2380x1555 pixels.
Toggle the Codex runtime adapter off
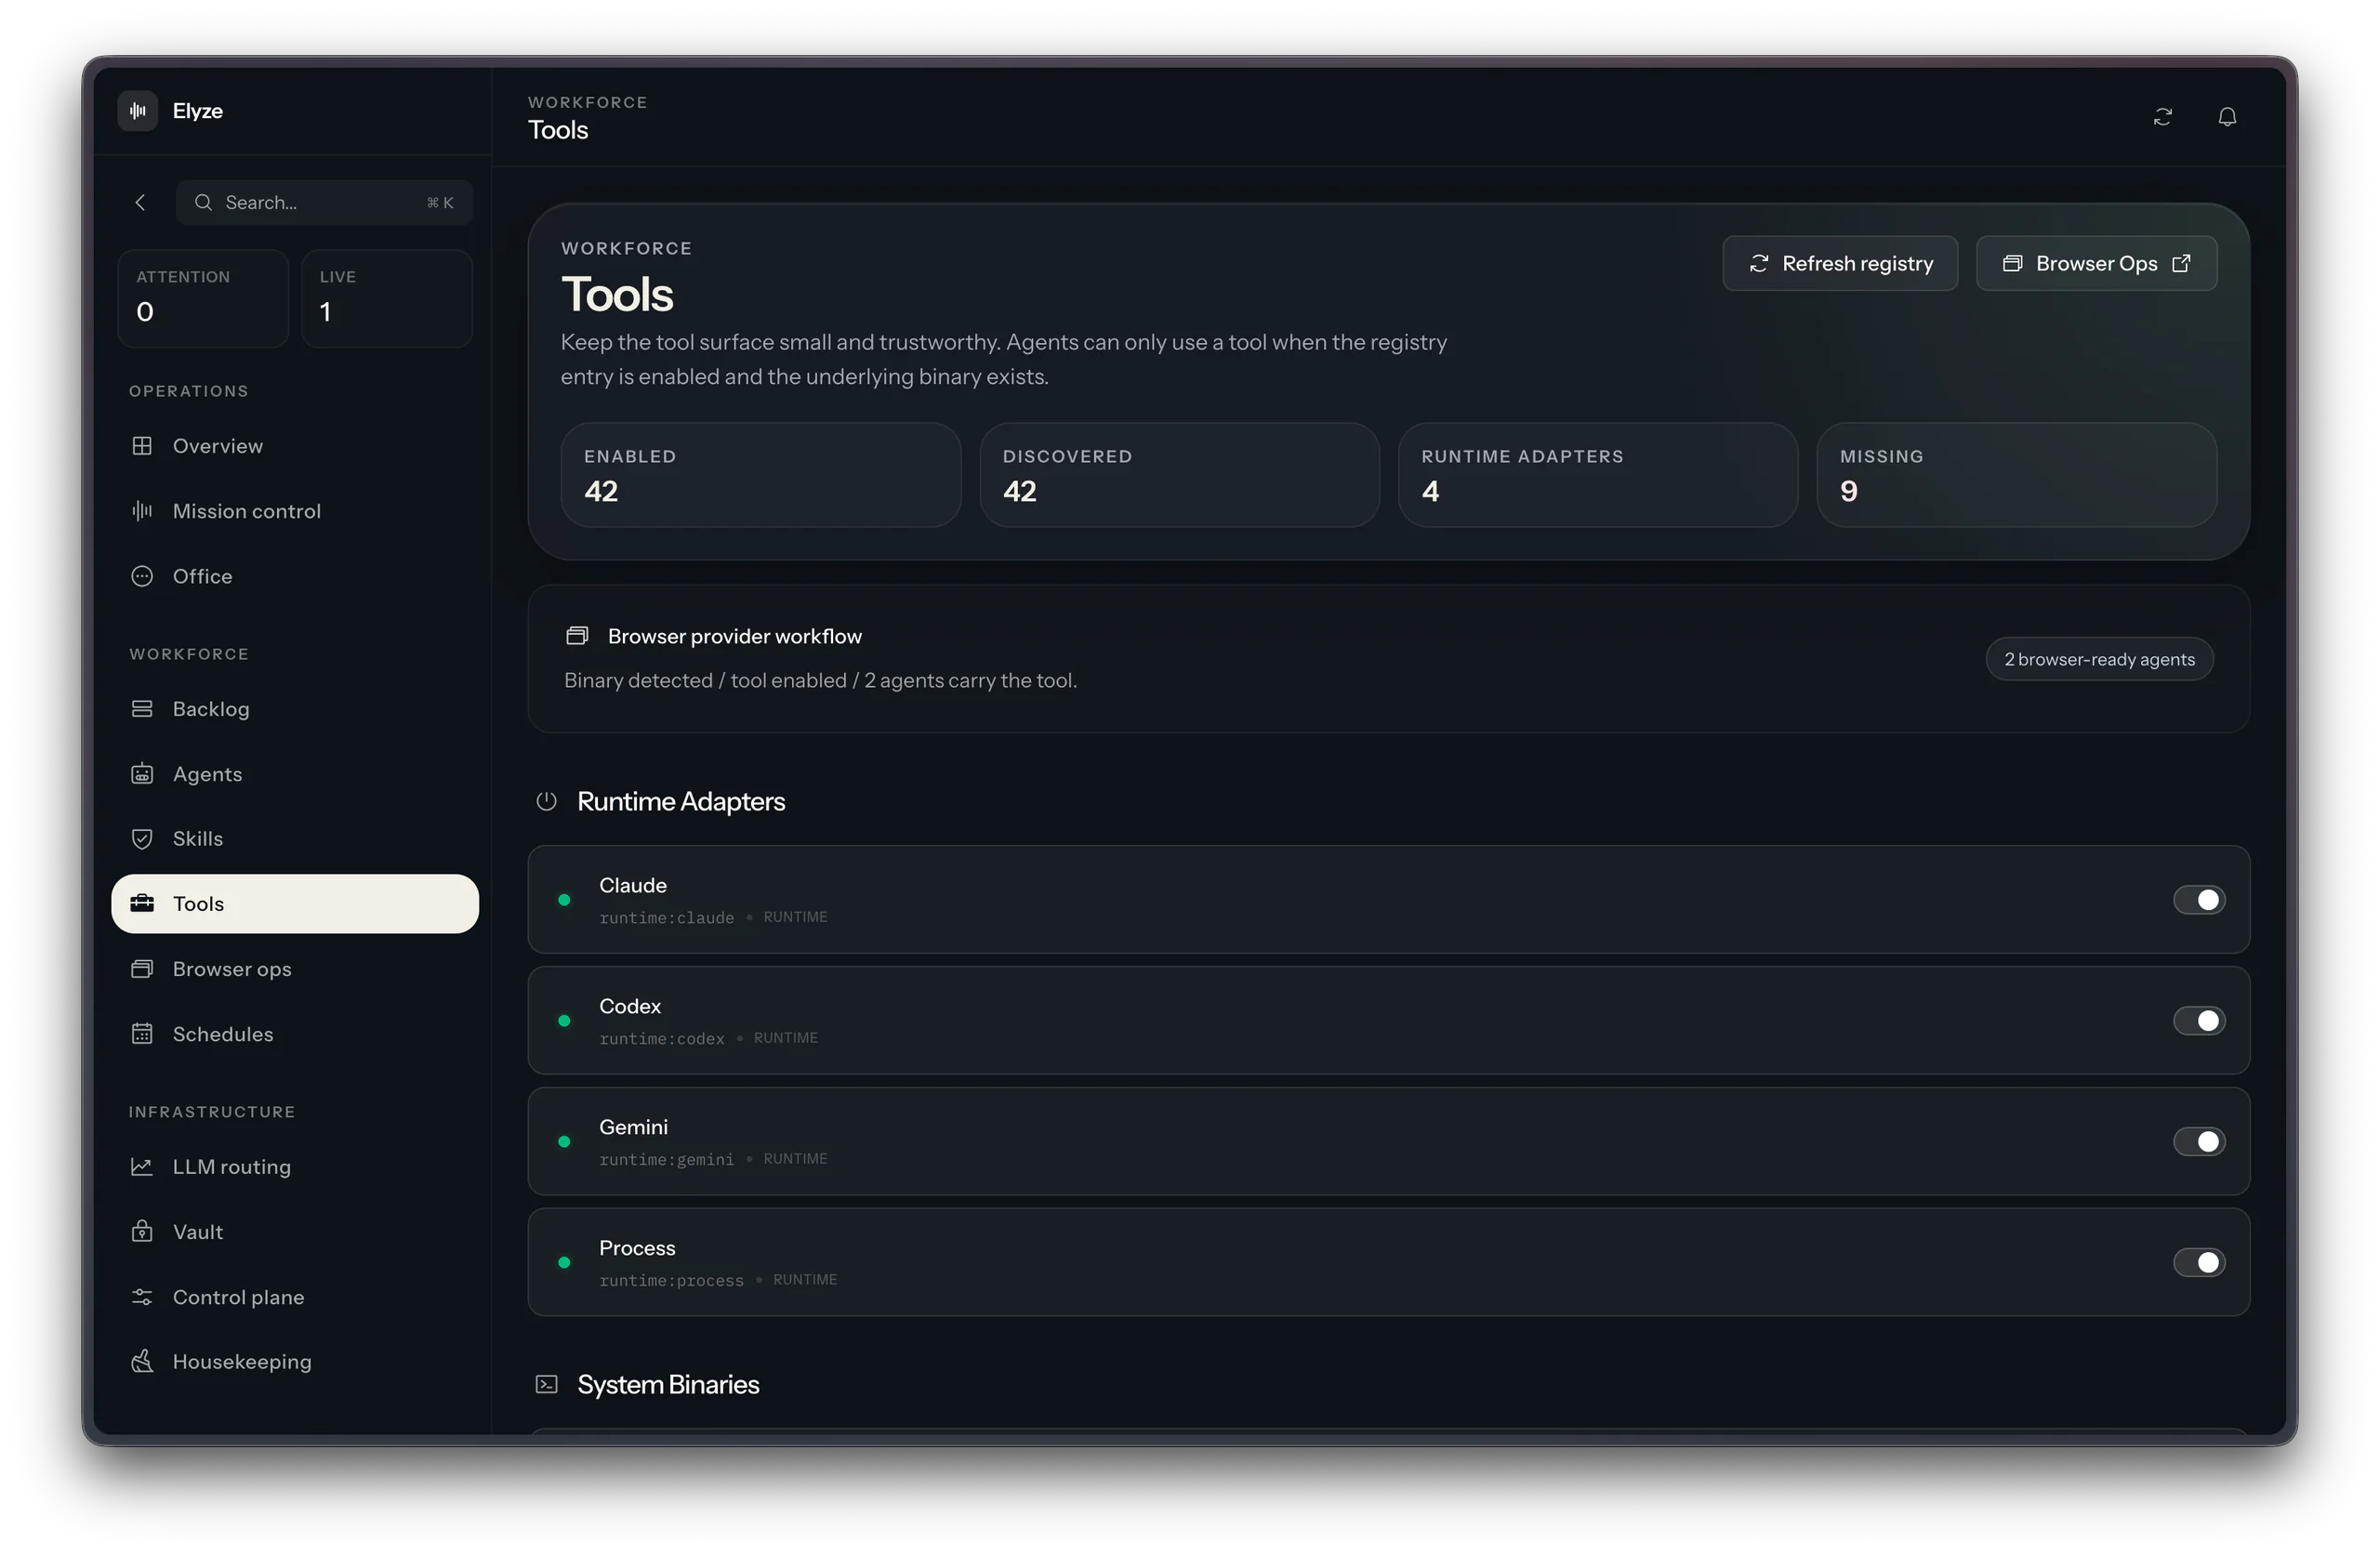2198,1020
